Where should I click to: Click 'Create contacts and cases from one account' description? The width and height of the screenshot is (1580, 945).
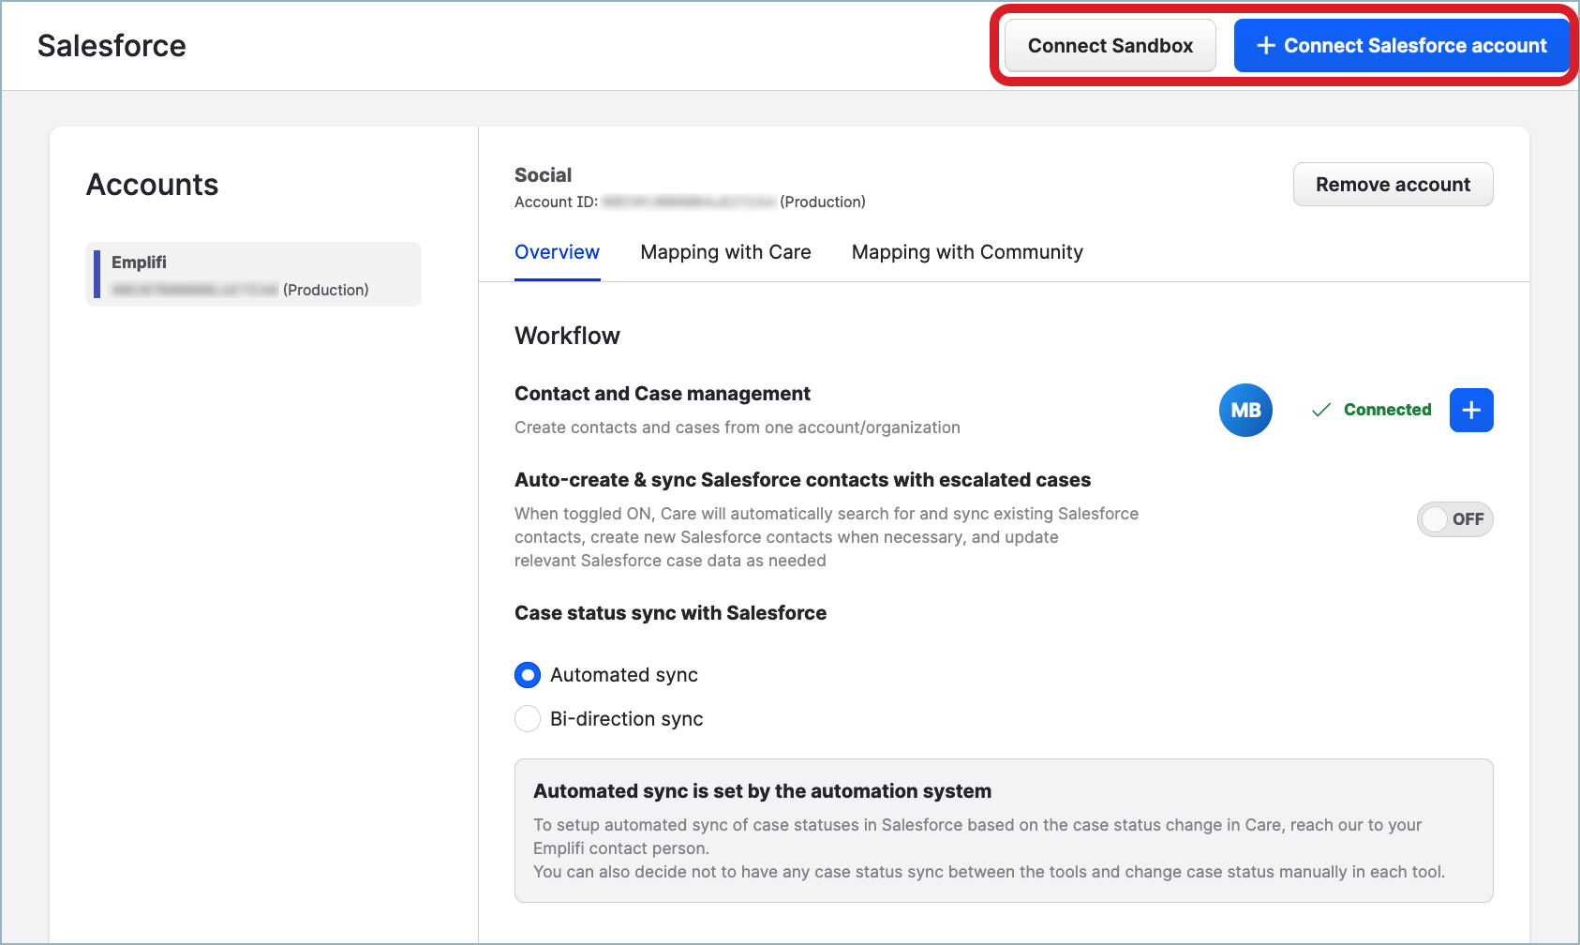737,427
